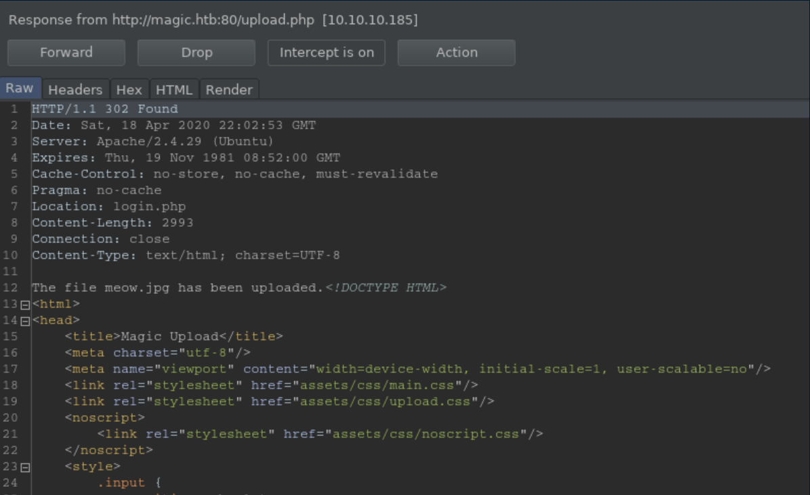Drop the intercepted response
The height and width of the screenshot is (495, 810).
[x=196, y=53]
